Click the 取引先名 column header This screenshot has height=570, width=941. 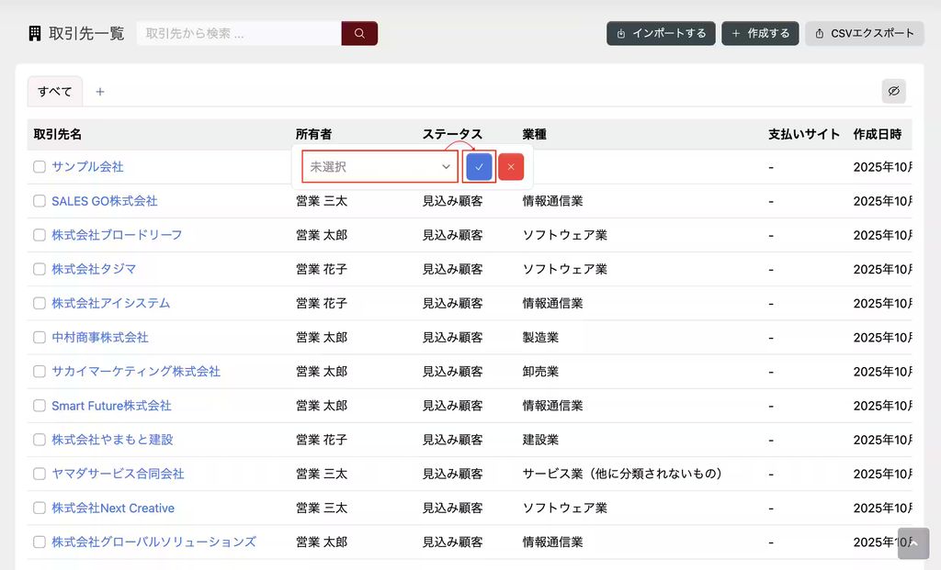pos(58,134)
